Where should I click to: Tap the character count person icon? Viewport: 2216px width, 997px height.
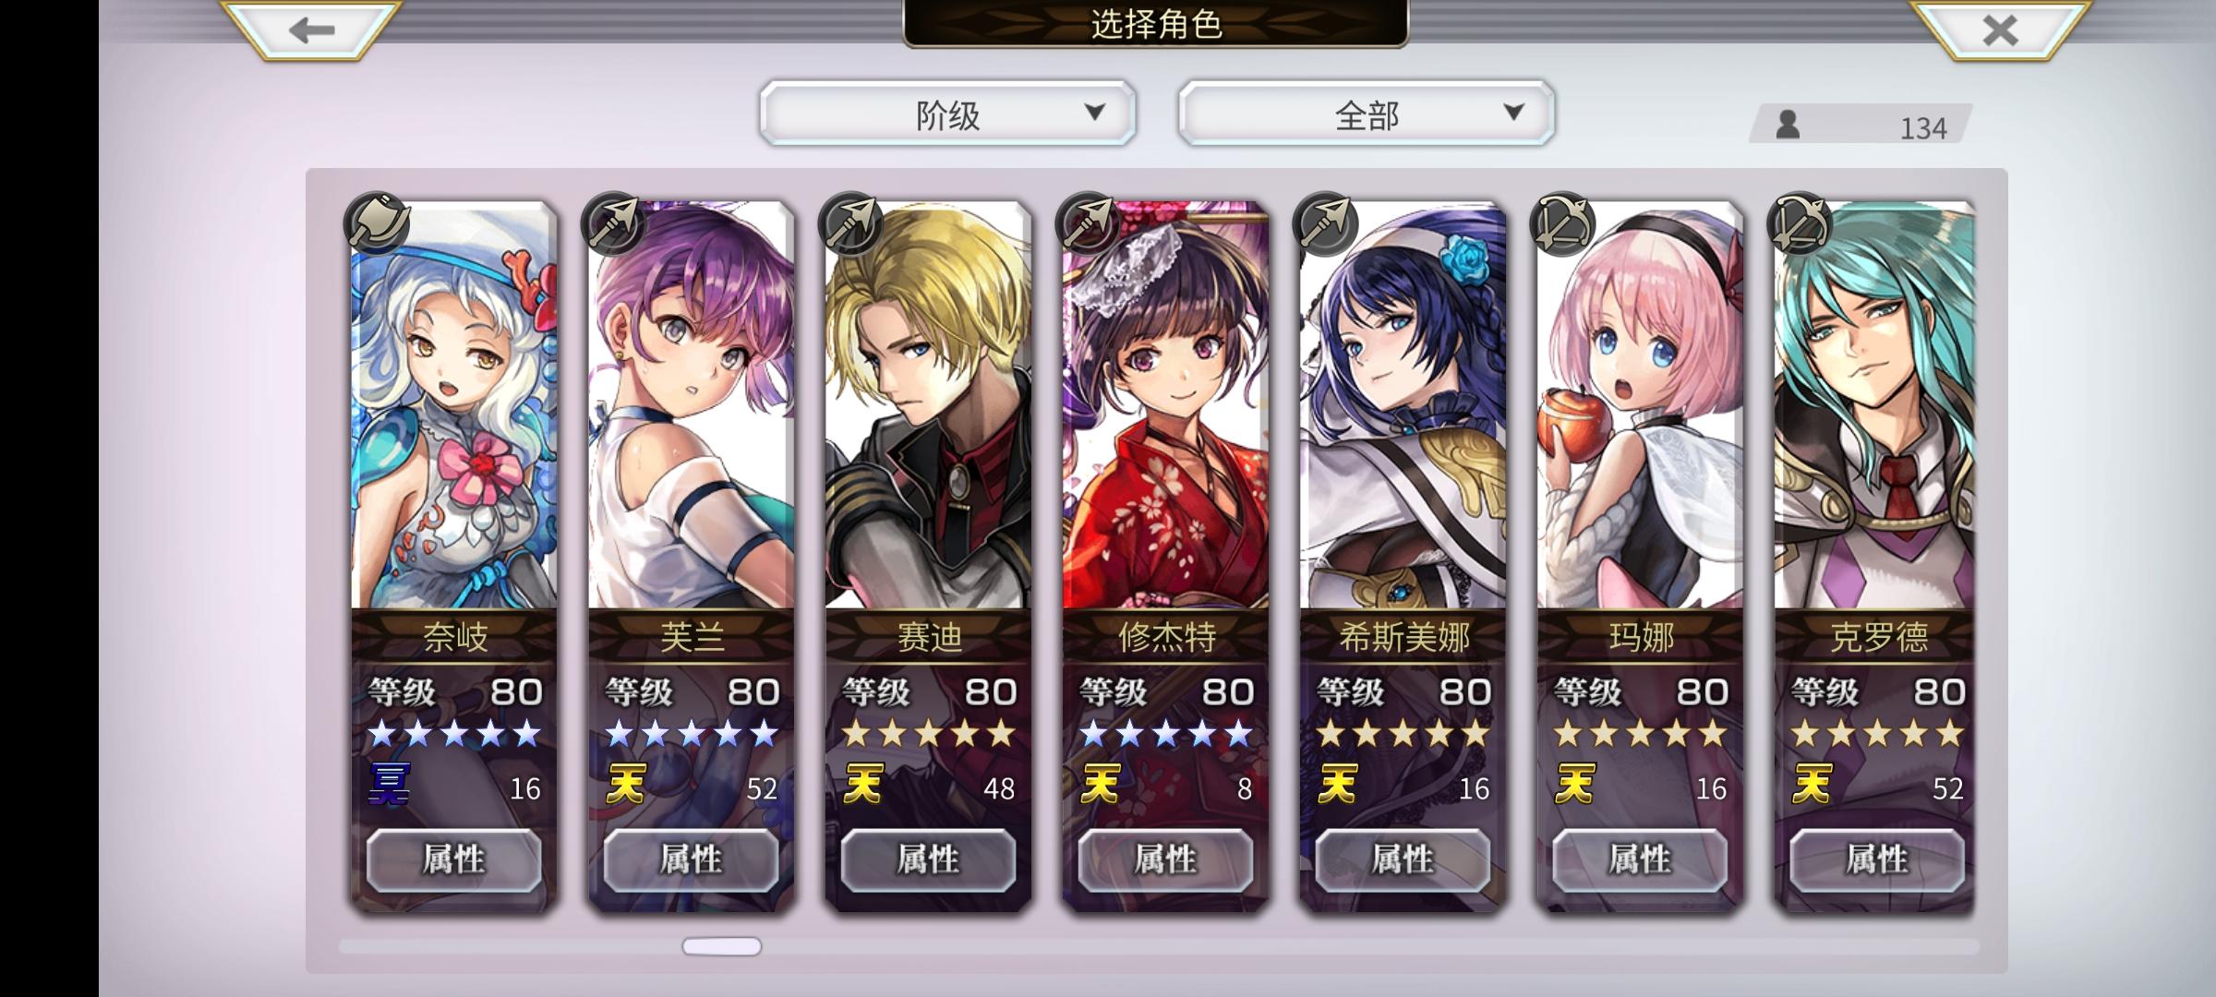(x=1788, y=125)
